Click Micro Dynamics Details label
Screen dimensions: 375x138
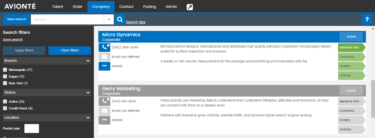coord(117,66)
